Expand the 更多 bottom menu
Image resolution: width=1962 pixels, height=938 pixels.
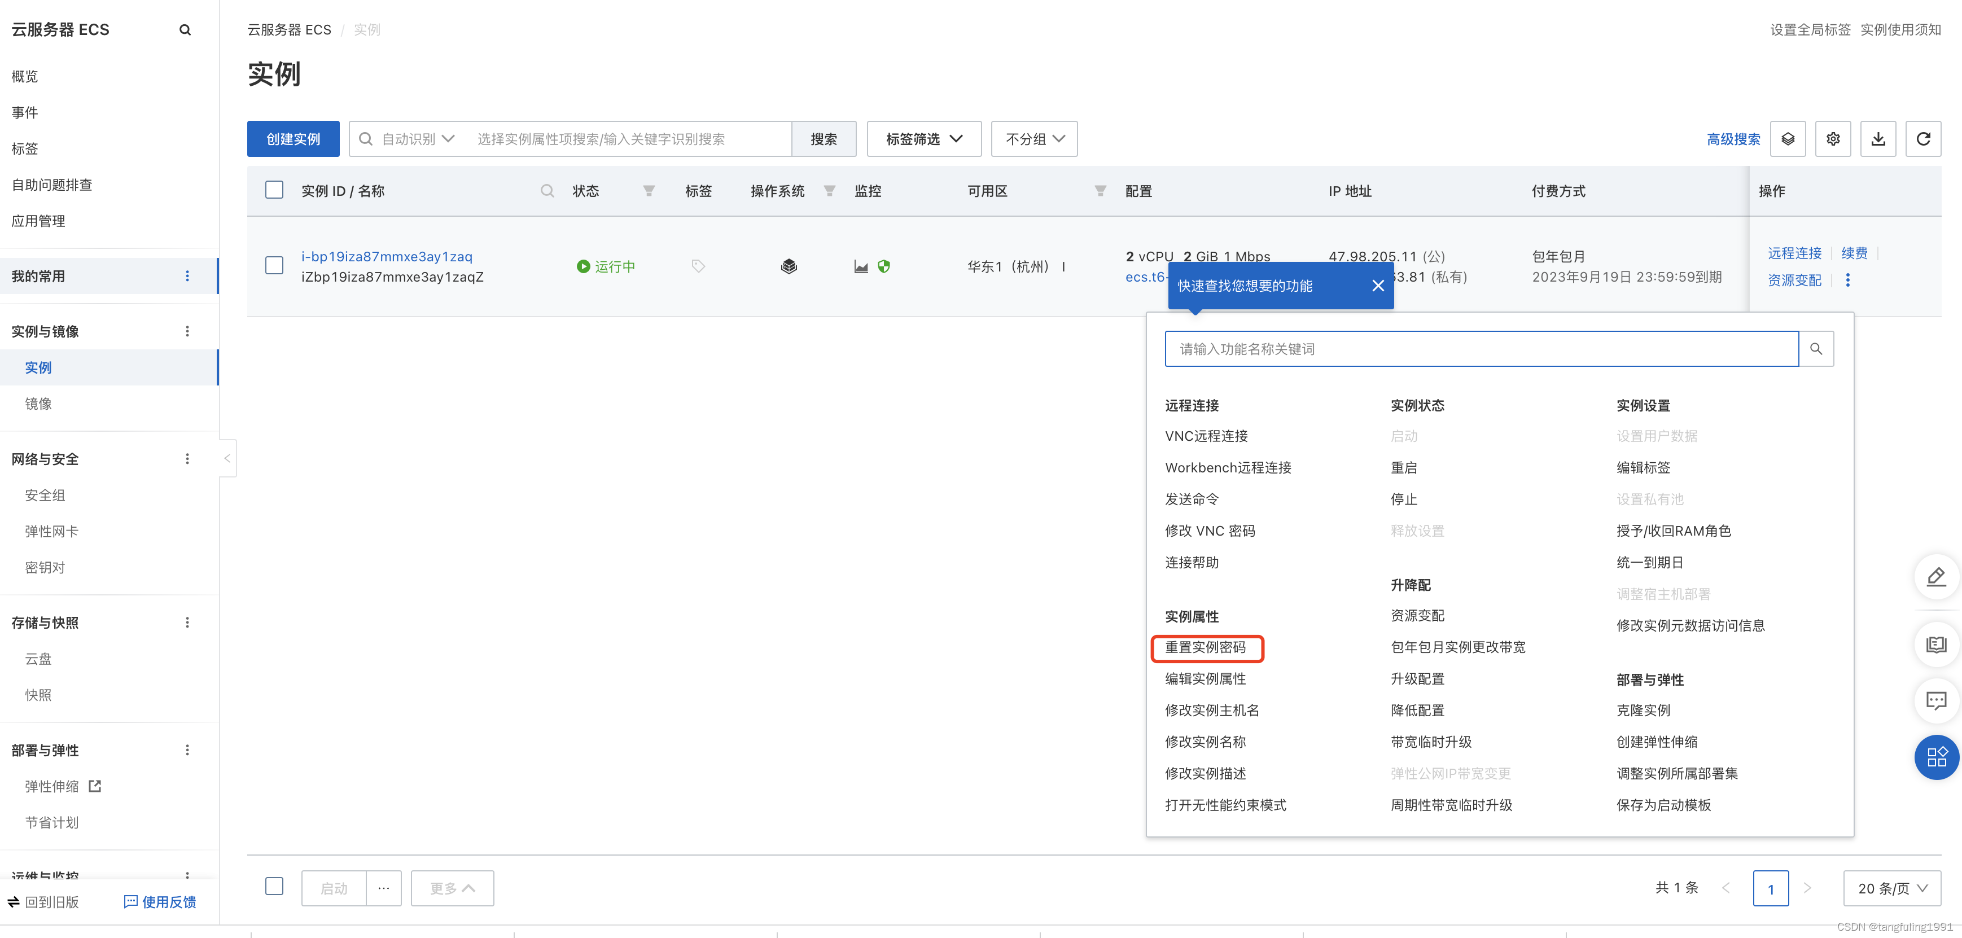coord(452,888)
